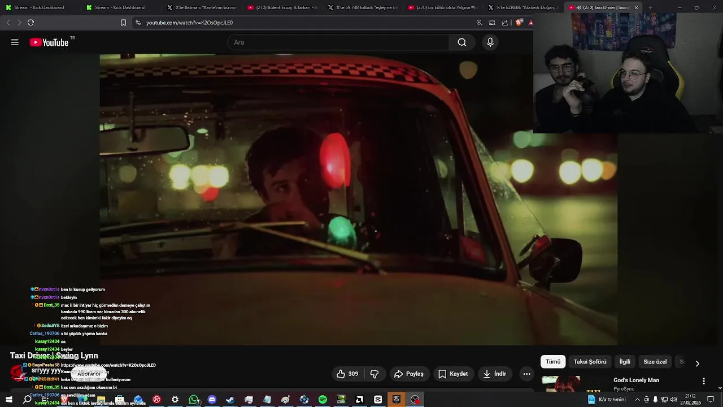This screenshot has width=723, height=407.
Task: Start voice search with the microphone
Action: click(490, 42)
